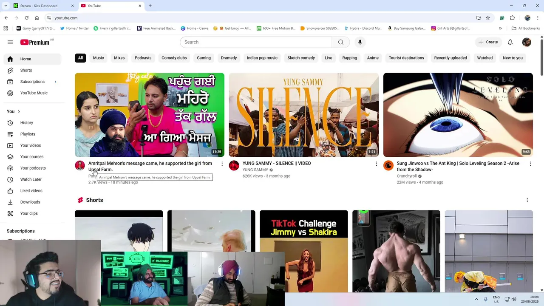Open Home / Twitter bookmark
The image size is (544, 306).
point(74,28)
